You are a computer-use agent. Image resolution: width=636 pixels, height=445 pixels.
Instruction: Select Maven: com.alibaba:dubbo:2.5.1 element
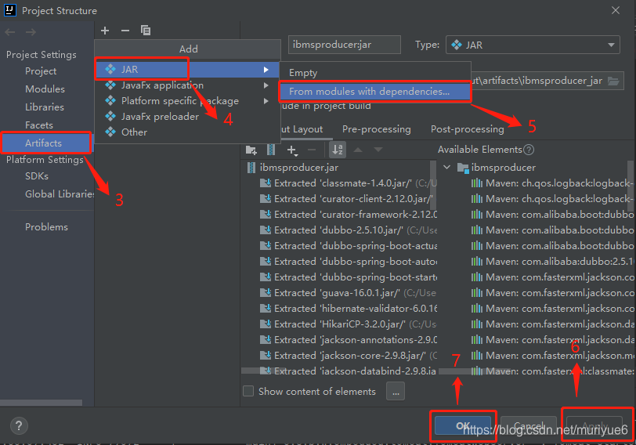point(551,261)
